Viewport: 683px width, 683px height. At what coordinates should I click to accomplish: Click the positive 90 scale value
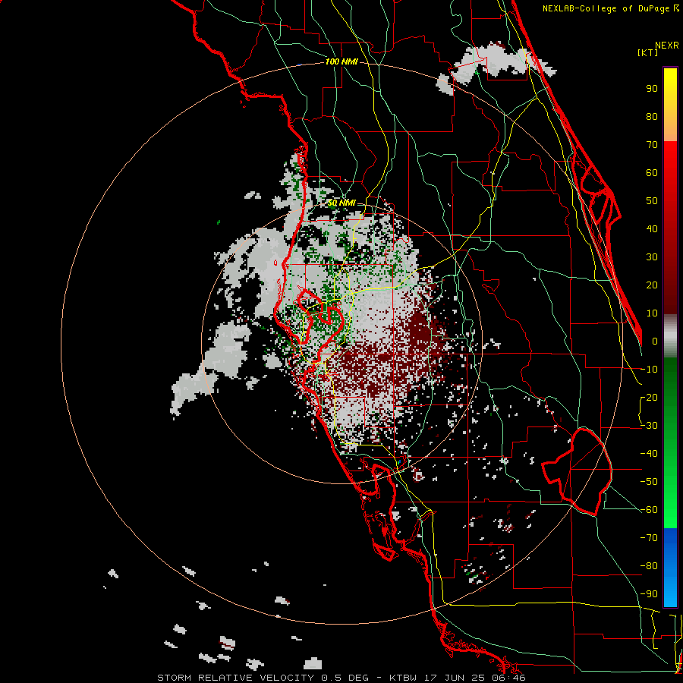[652, 89]
